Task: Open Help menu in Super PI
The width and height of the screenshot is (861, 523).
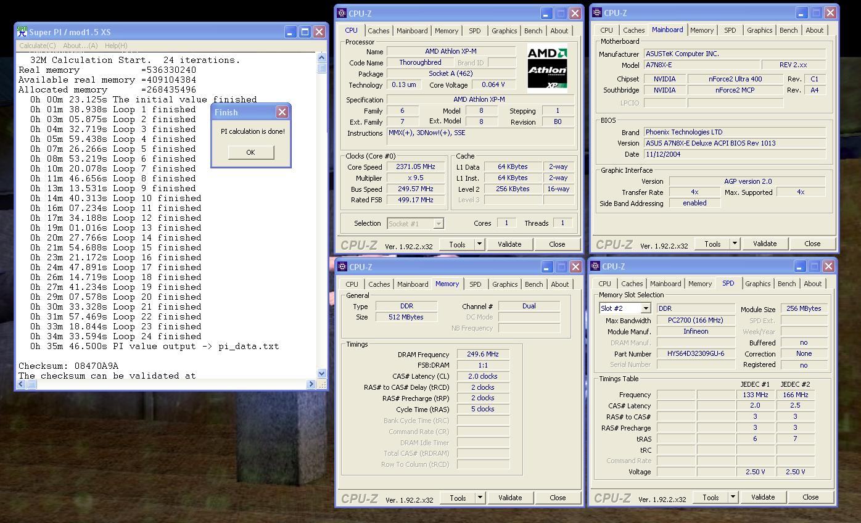Action: click(x=116, y=46)
